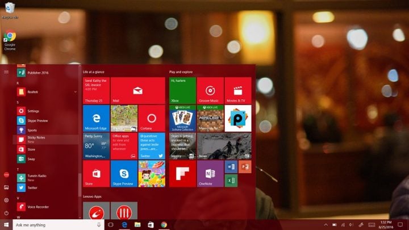
Task: Open Twitter from the app list
Action: [x=45, y=187]
